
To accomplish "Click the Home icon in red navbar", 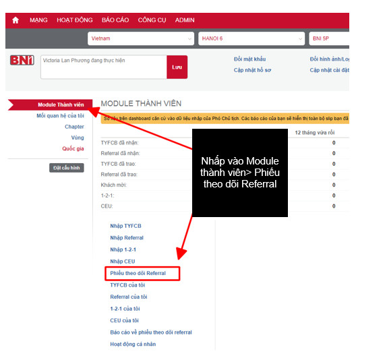I will (x=16, y=20).
